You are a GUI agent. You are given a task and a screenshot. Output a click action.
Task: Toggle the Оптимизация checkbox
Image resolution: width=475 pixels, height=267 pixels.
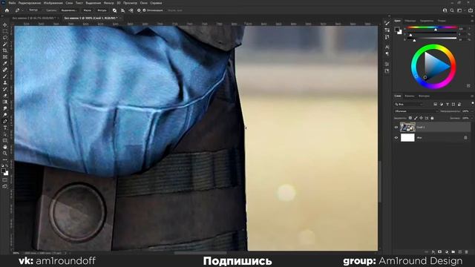click(145, 10)
